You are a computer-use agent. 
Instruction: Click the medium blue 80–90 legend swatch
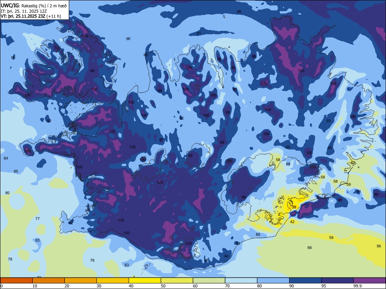tap(273, 281)
